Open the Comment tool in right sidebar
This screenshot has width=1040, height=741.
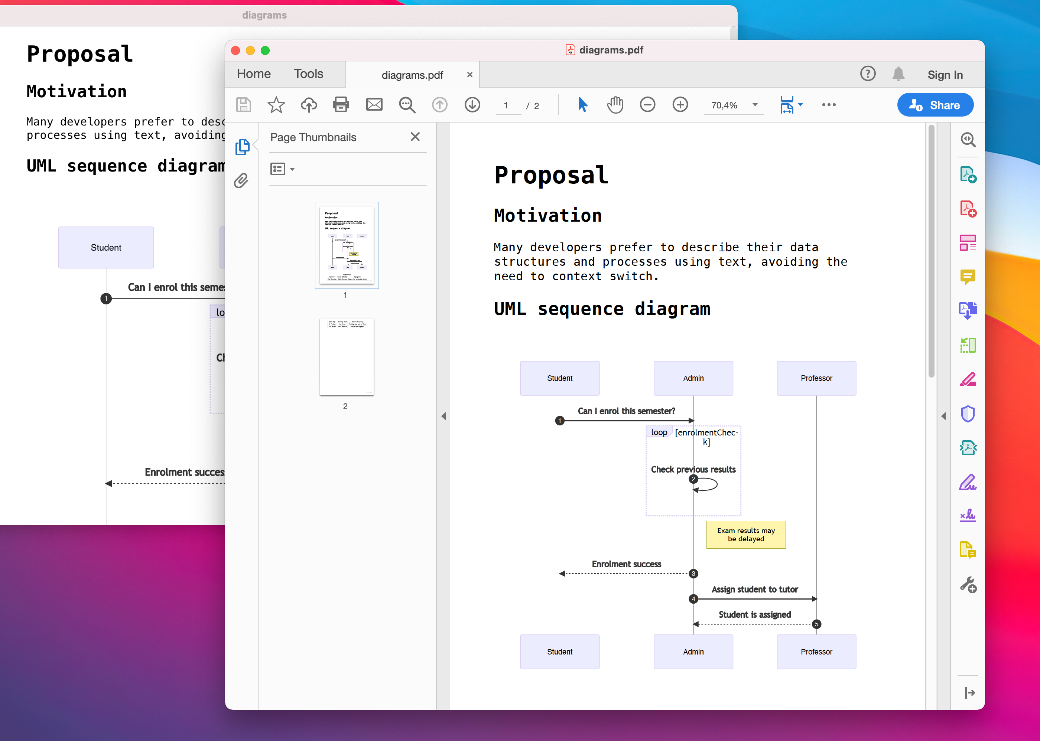click(x=968, y=277)
